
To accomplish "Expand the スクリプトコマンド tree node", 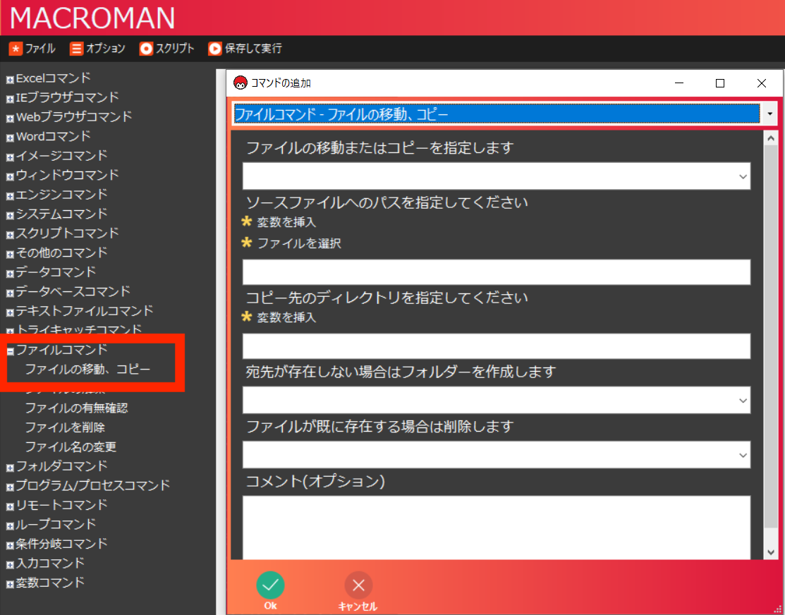I will [10, 235].
